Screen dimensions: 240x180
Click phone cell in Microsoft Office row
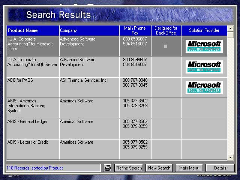pos(135,46)
